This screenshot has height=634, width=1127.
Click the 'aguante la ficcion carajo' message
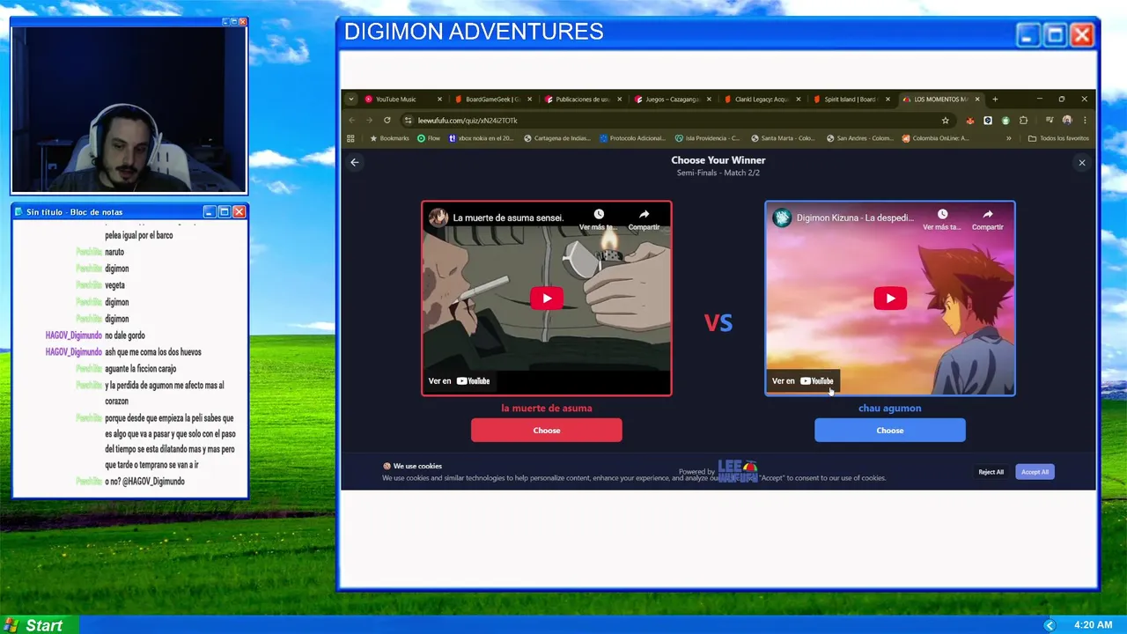[141, 369]
